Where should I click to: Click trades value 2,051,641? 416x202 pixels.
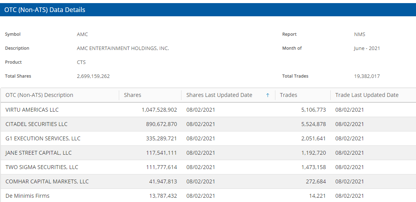tap(314, 138)
